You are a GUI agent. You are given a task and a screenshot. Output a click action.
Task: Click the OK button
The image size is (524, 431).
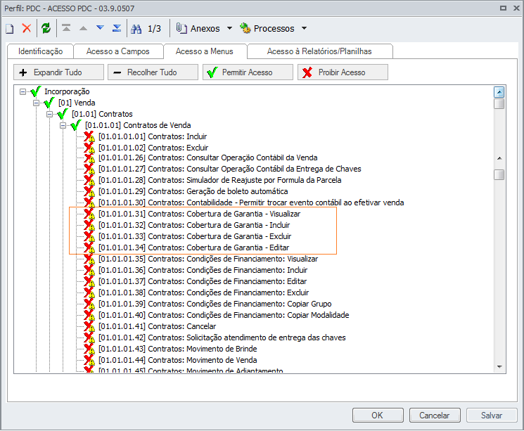tap(378, 416)
